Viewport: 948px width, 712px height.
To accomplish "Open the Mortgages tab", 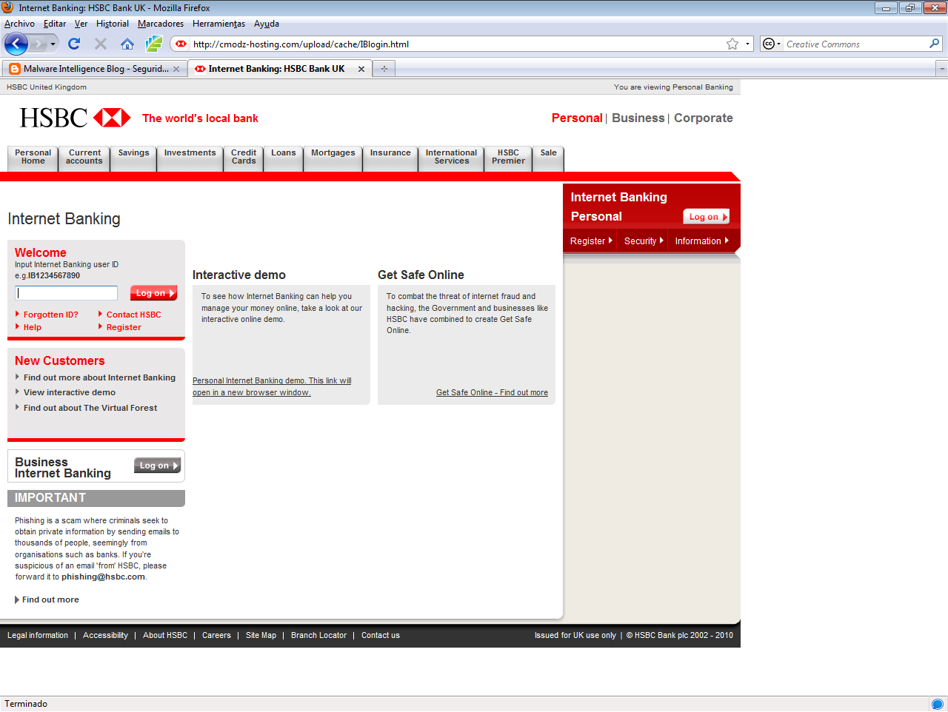I will click(333, 158).
